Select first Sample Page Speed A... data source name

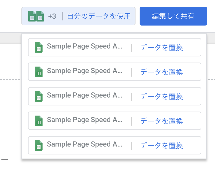[x=85, y=46]
